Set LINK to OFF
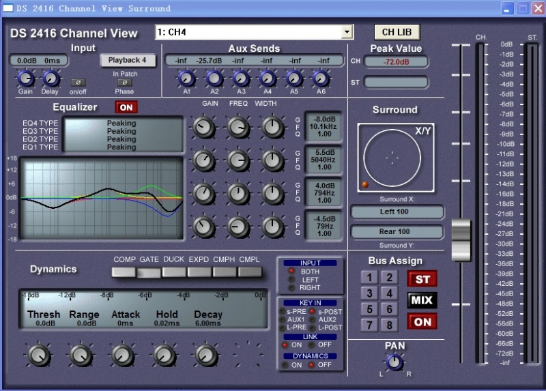This screenshot has height=391, width=546. coord(312,345)
